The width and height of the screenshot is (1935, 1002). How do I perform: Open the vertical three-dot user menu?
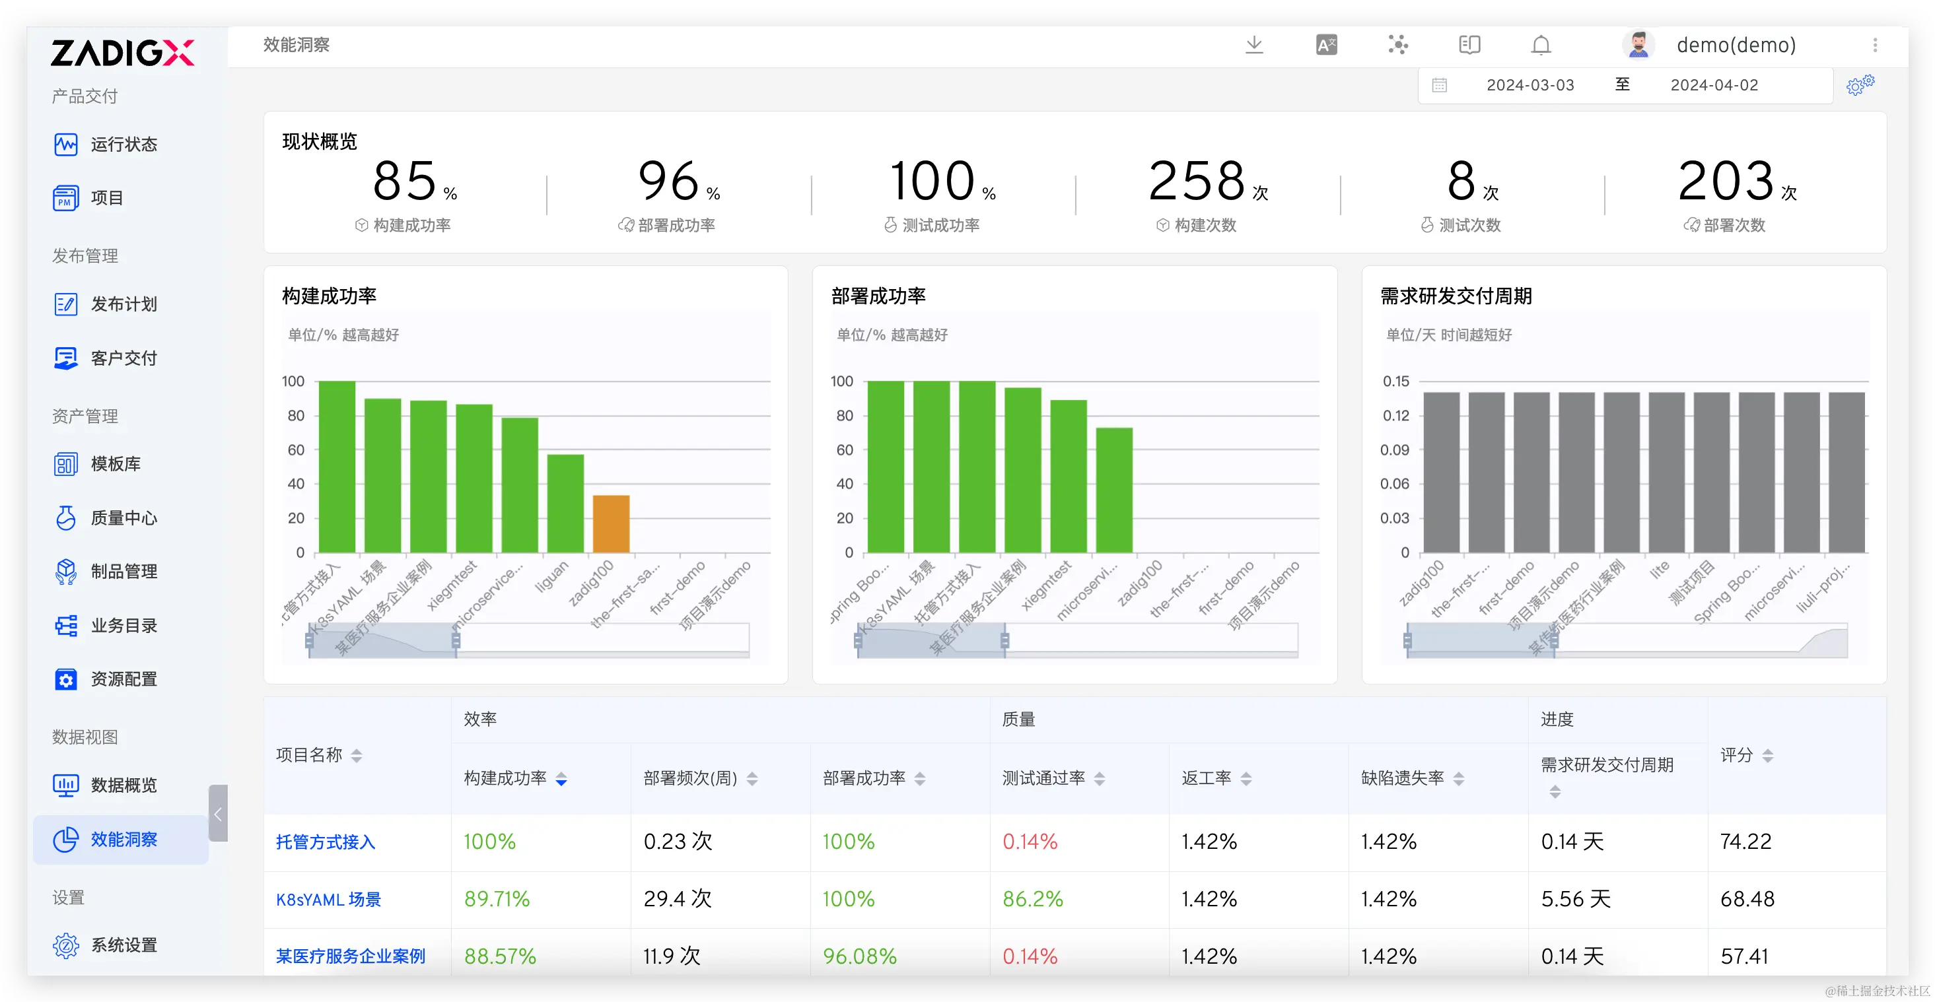tap(1875, 45)
